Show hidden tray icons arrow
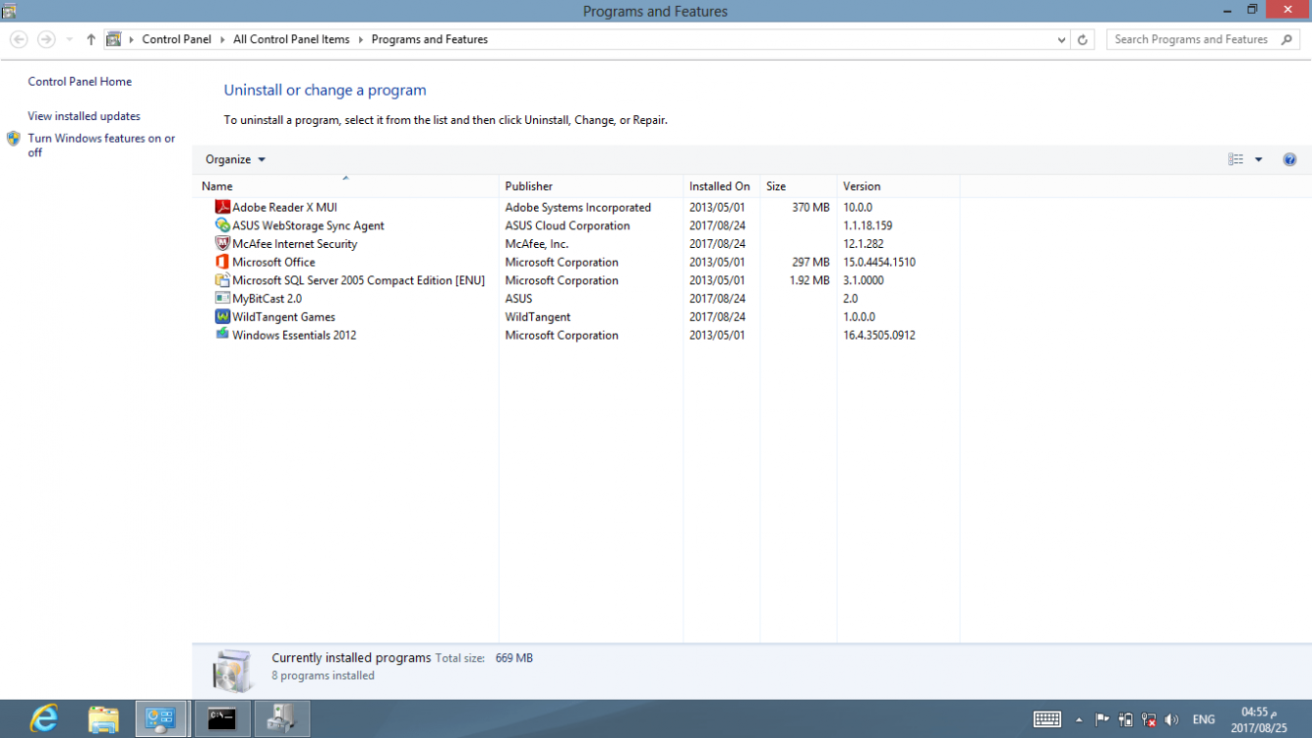 point(1080,719)
